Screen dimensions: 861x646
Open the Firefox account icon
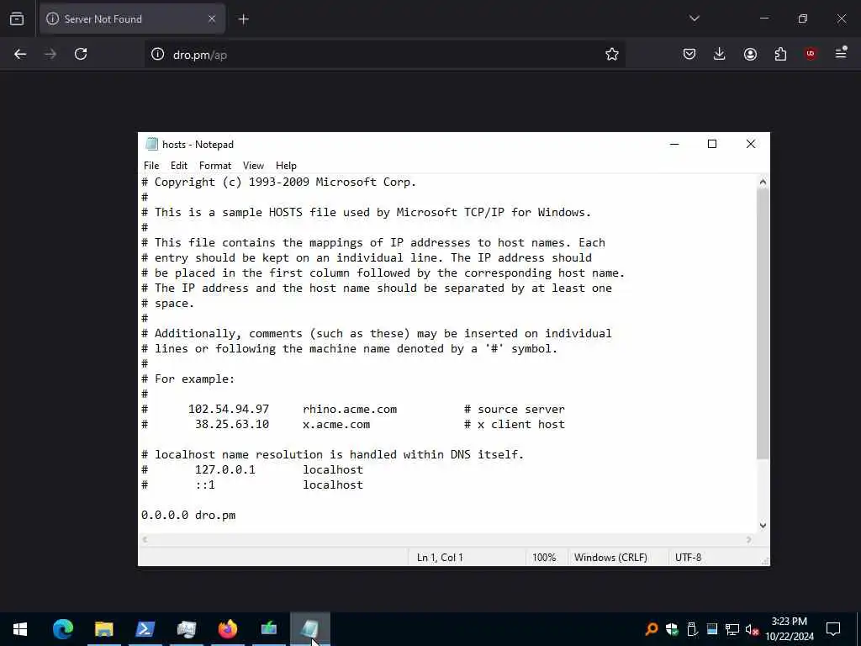coord(750,54)
